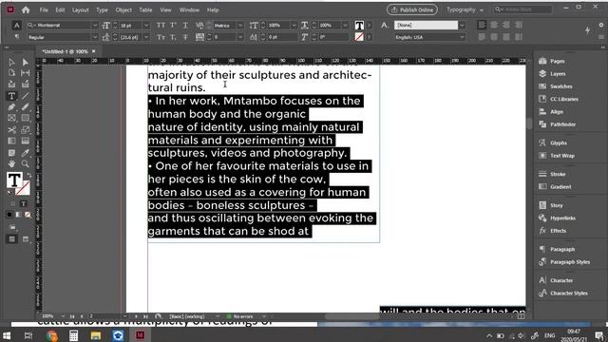
Task: Click the Apply Color black swatch
Action: 9,215
